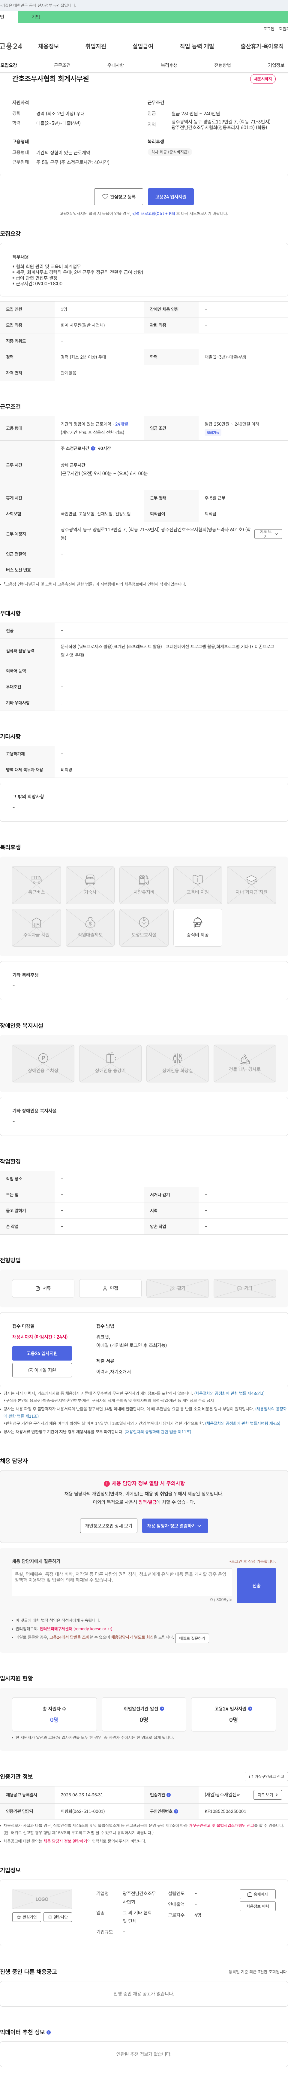Click the 메일로 질문하기 button
288x2094 pixels.
[x=192, y=1638]
